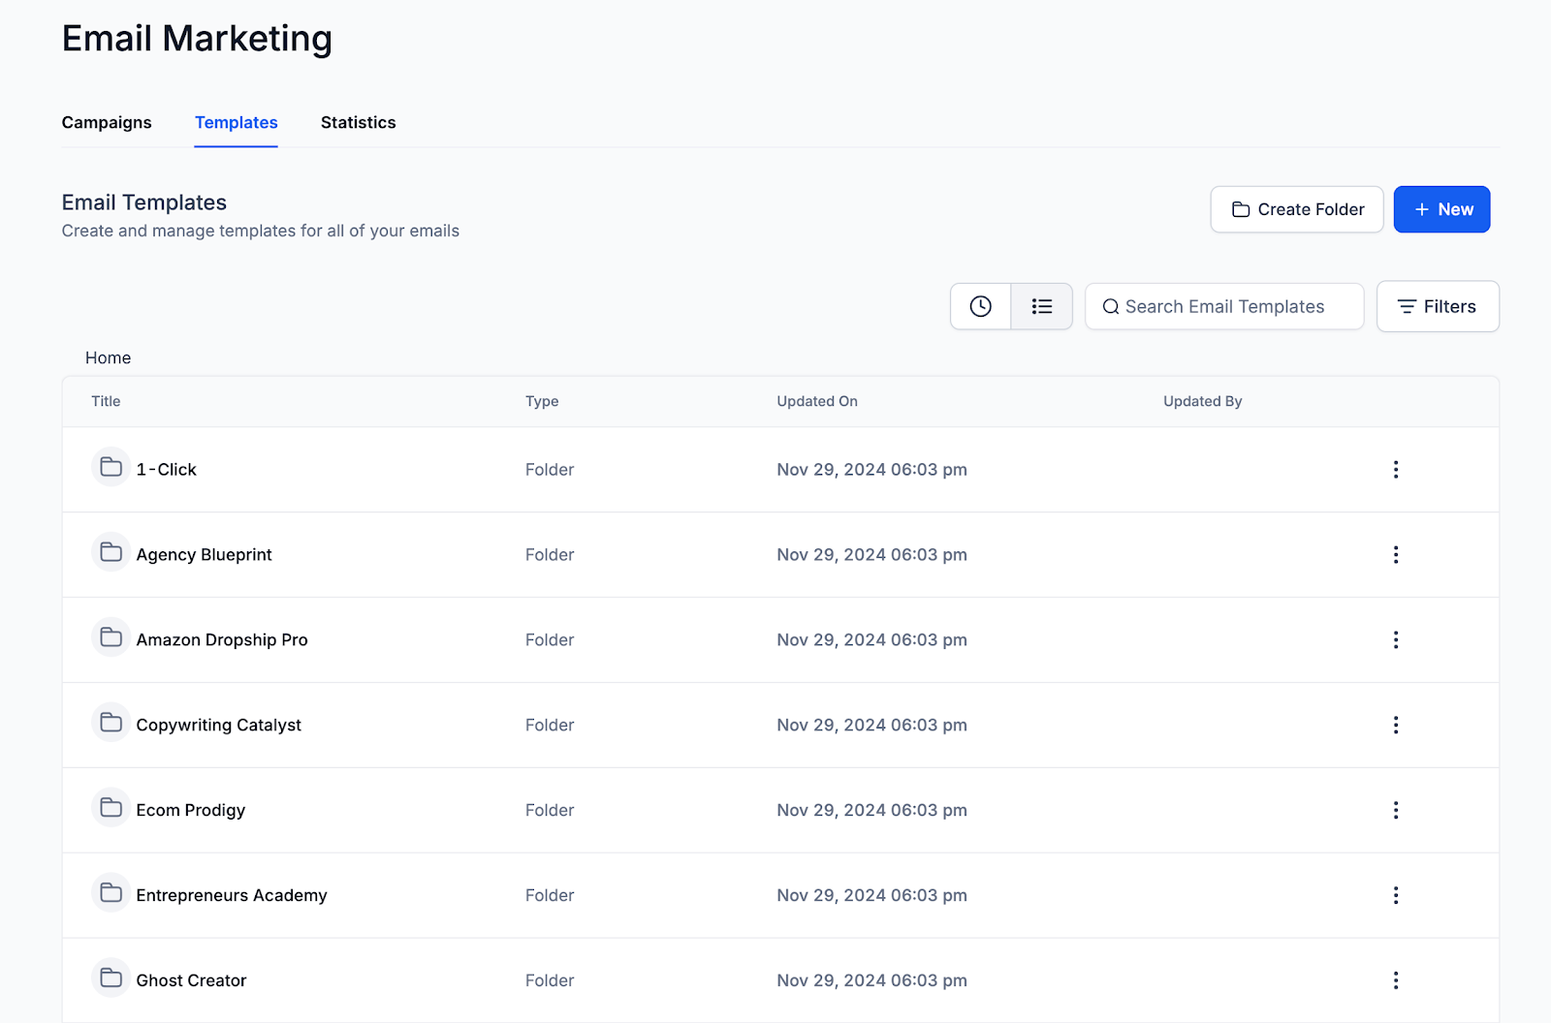Open the kebab menu for 1 - Click folder
The width and height of the screenshot is (1551, 1023).
tap(1396, 469)
